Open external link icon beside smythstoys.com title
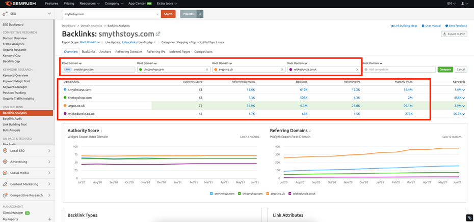474x222 pixels. coord(158,34)
